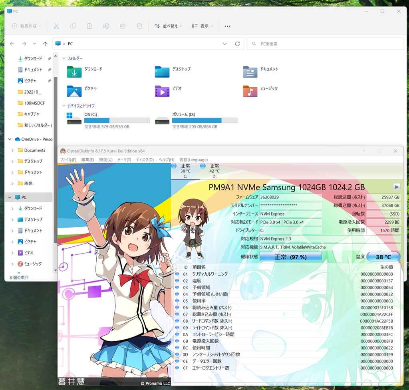Click the Explorer sidebar vertical scrollbar
Viewport: 409px width, 390px height.
pyautogui.click(x=55, y=159)
